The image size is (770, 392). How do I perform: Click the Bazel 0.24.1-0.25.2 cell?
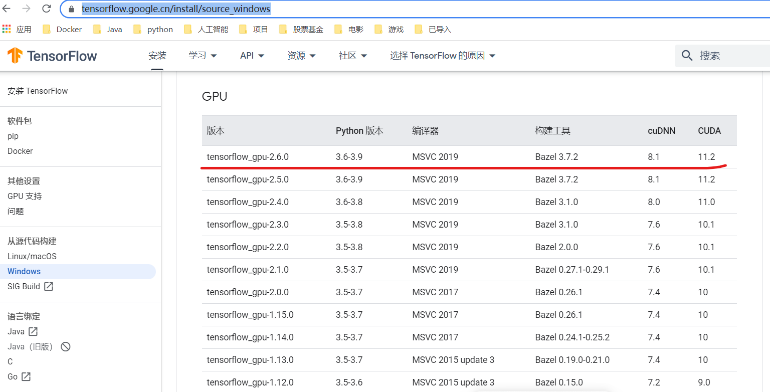(572, 337)
